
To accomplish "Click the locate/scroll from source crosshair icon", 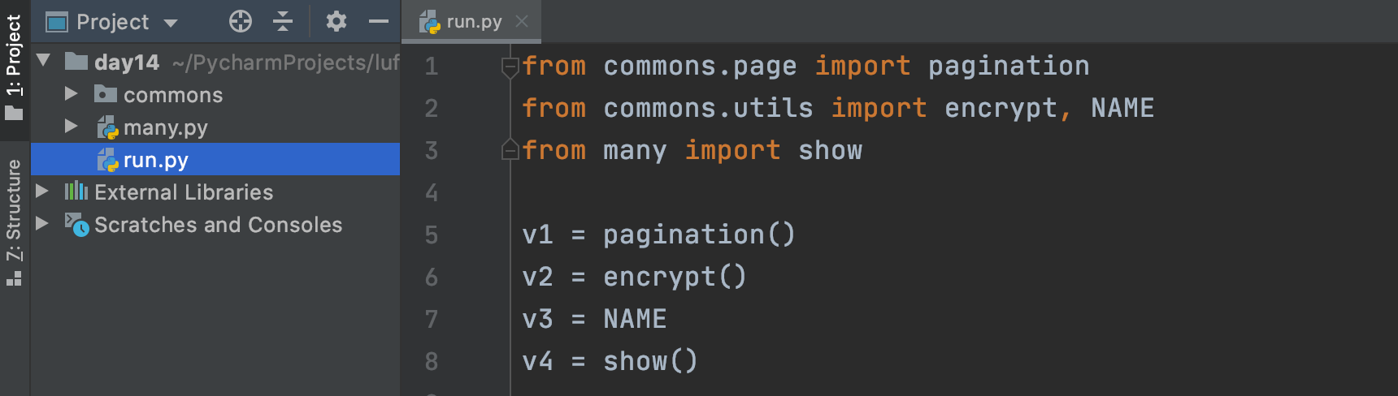I will pos(241,21).
